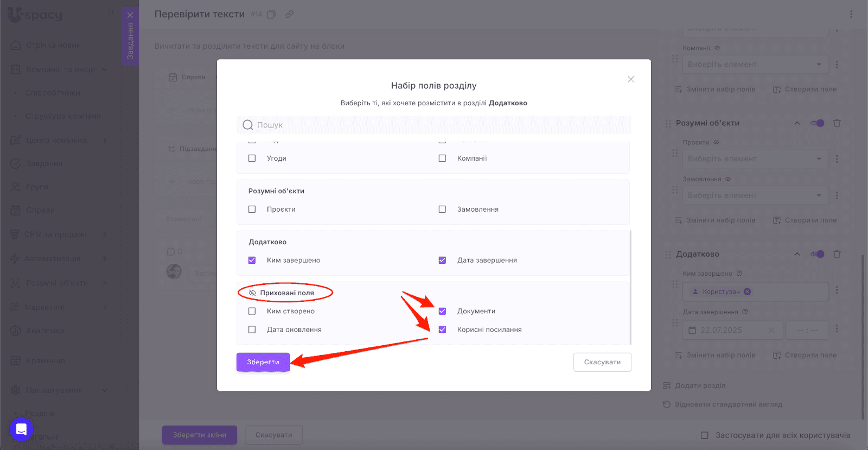Toggle the Розумні об'єкти section switch
Viewport: 868px width, 450px height.
coord(817,123)
